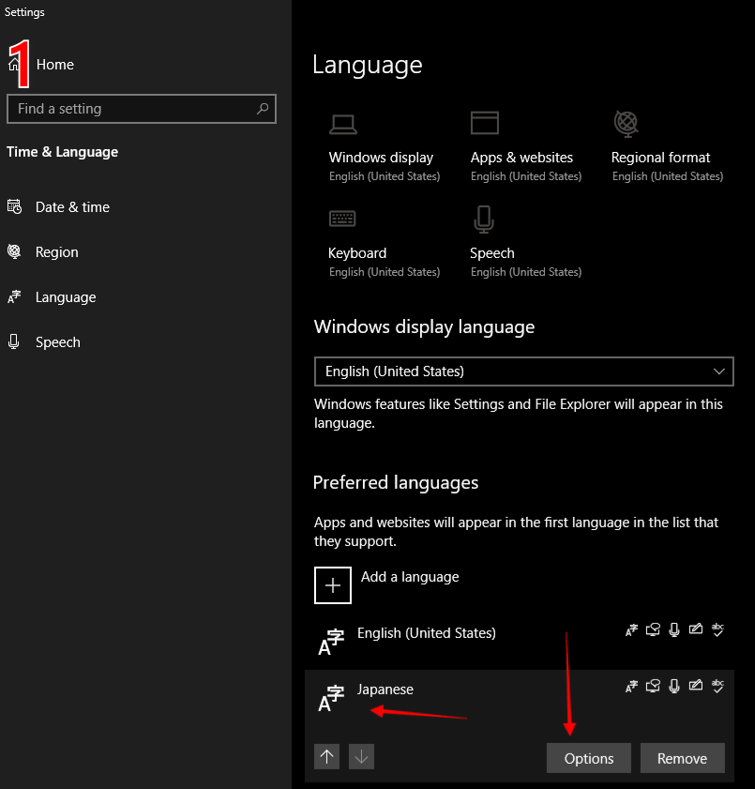Go to Region settings
The width and height of the screenshot is (755, 789).
tap(57, 252)
